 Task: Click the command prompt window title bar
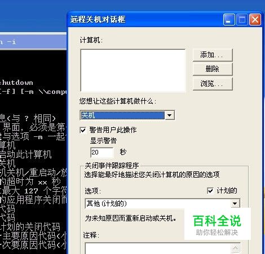pyautogui.click(x=33, y=42)
